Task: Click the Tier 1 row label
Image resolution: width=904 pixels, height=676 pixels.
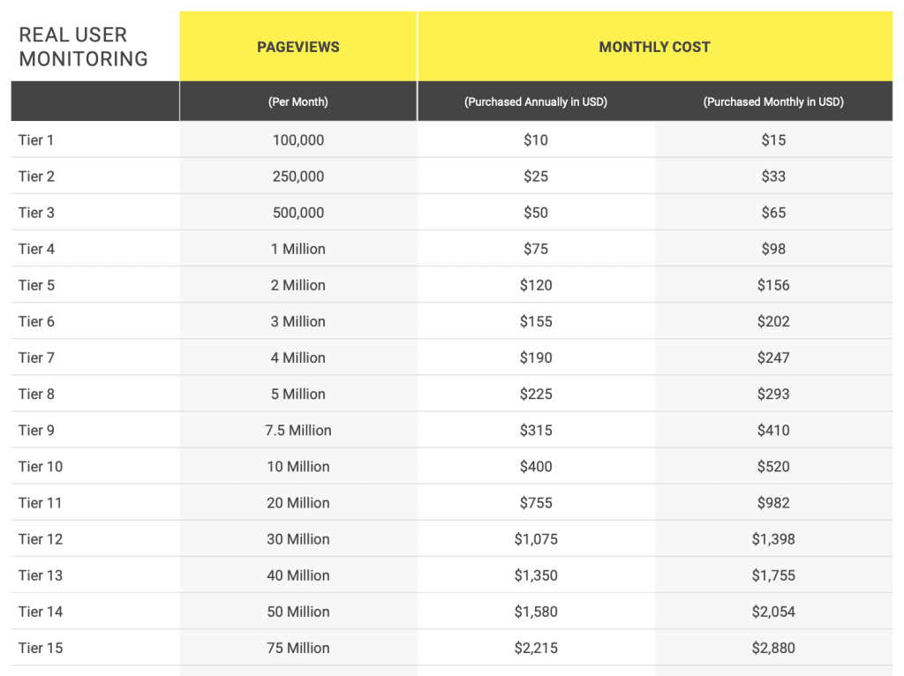Action: [x=36, y=140]
